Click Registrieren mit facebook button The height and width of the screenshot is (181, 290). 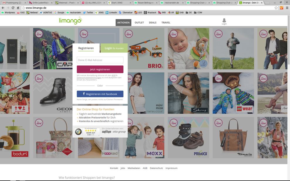(100, 94)
